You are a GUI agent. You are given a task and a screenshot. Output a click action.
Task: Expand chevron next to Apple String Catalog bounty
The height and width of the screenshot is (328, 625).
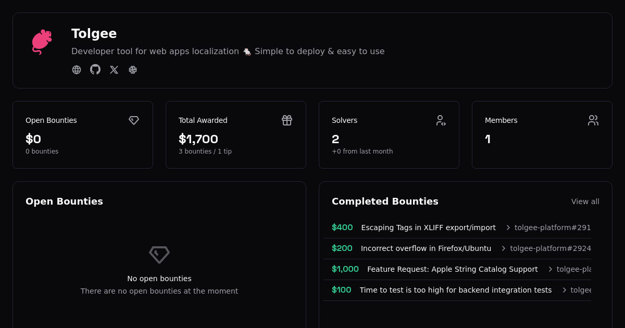(x=550, y=269)
